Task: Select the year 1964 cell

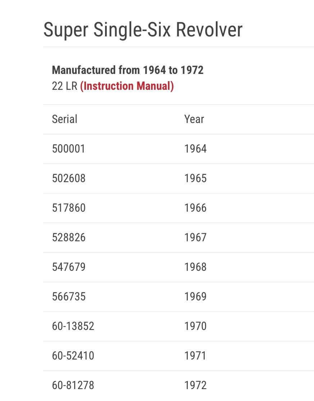Action: pyautogui.click(x=195, y=149)
